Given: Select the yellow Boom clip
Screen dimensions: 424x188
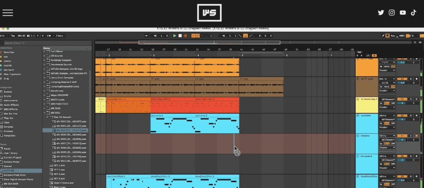Looking at the screenshot, I should coord(101,105).
